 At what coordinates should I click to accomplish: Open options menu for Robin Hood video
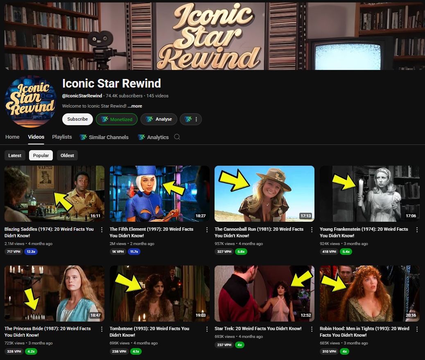[x=417, y=329]
